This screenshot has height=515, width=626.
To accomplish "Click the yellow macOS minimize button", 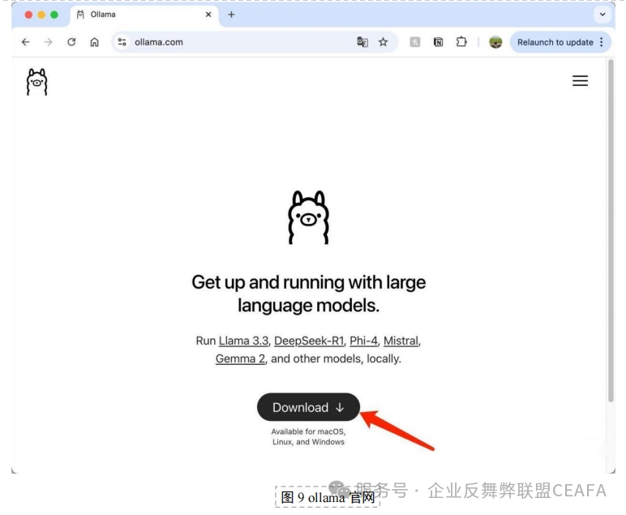I will tap(41, 15).
